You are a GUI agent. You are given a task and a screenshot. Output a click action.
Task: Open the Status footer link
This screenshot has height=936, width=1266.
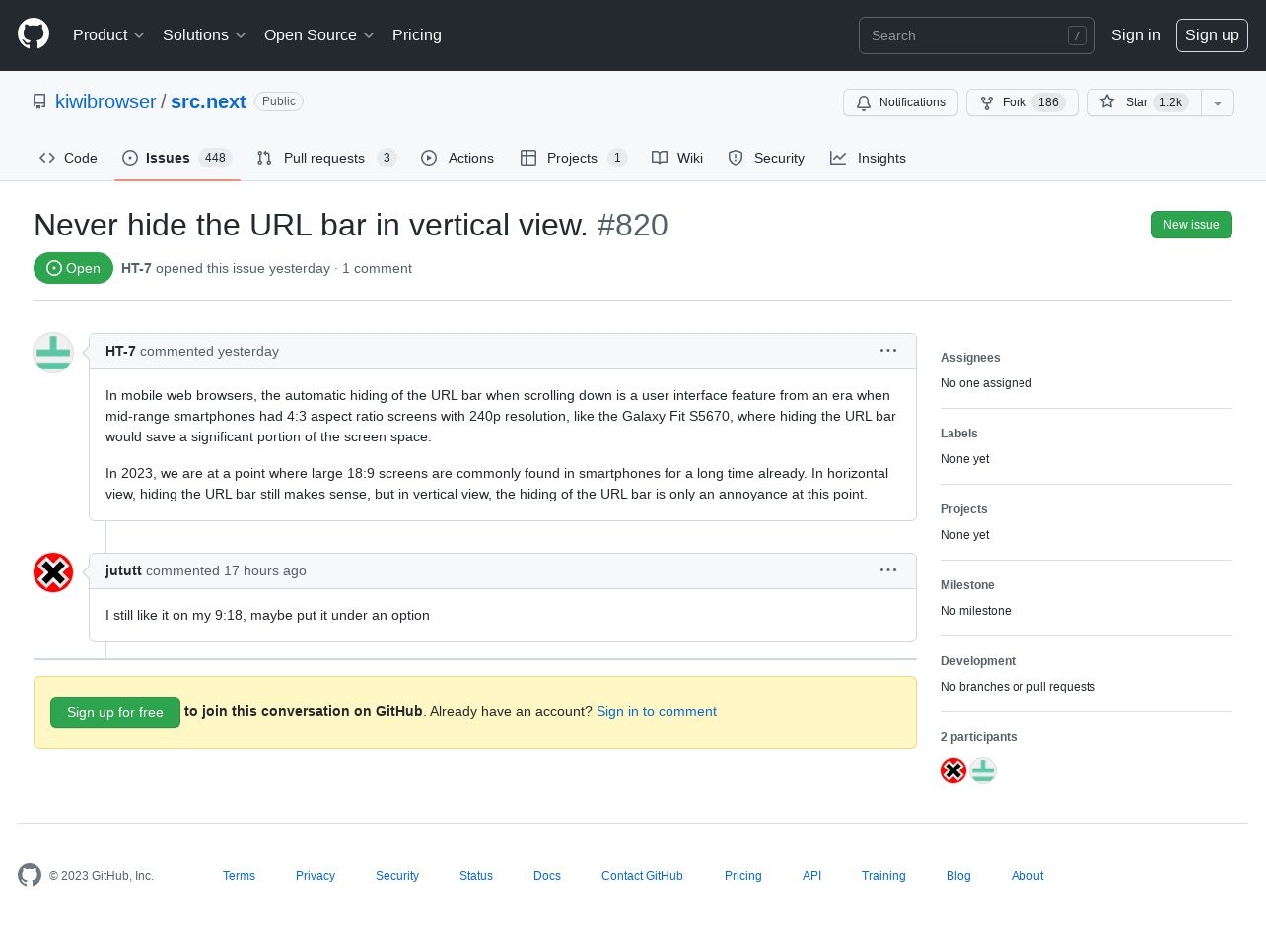tap(476, 876)
